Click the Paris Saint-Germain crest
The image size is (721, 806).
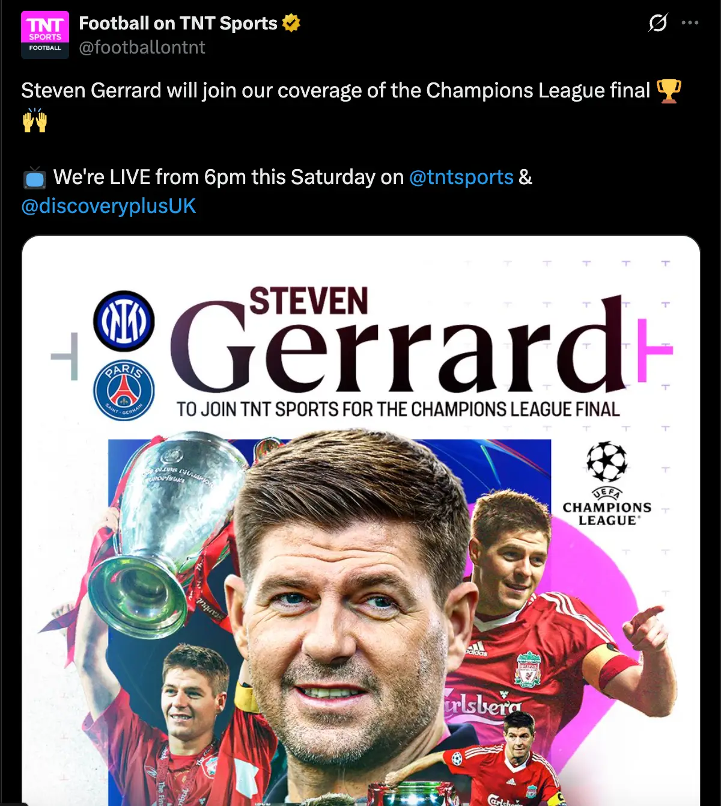pos(124,390)
